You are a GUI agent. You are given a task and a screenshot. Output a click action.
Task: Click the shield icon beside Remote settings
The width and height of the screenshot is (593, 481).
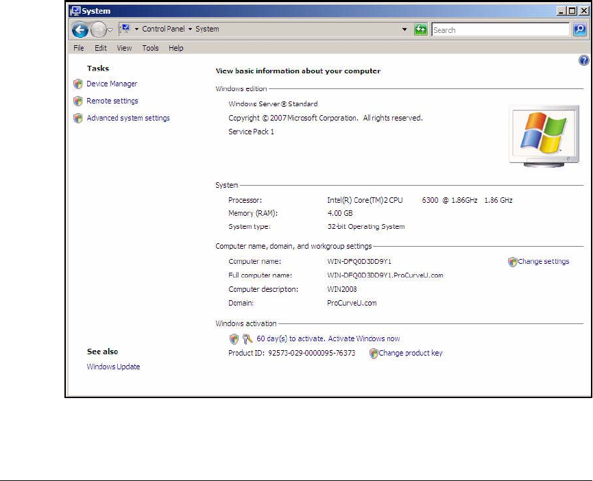point(78,101)
